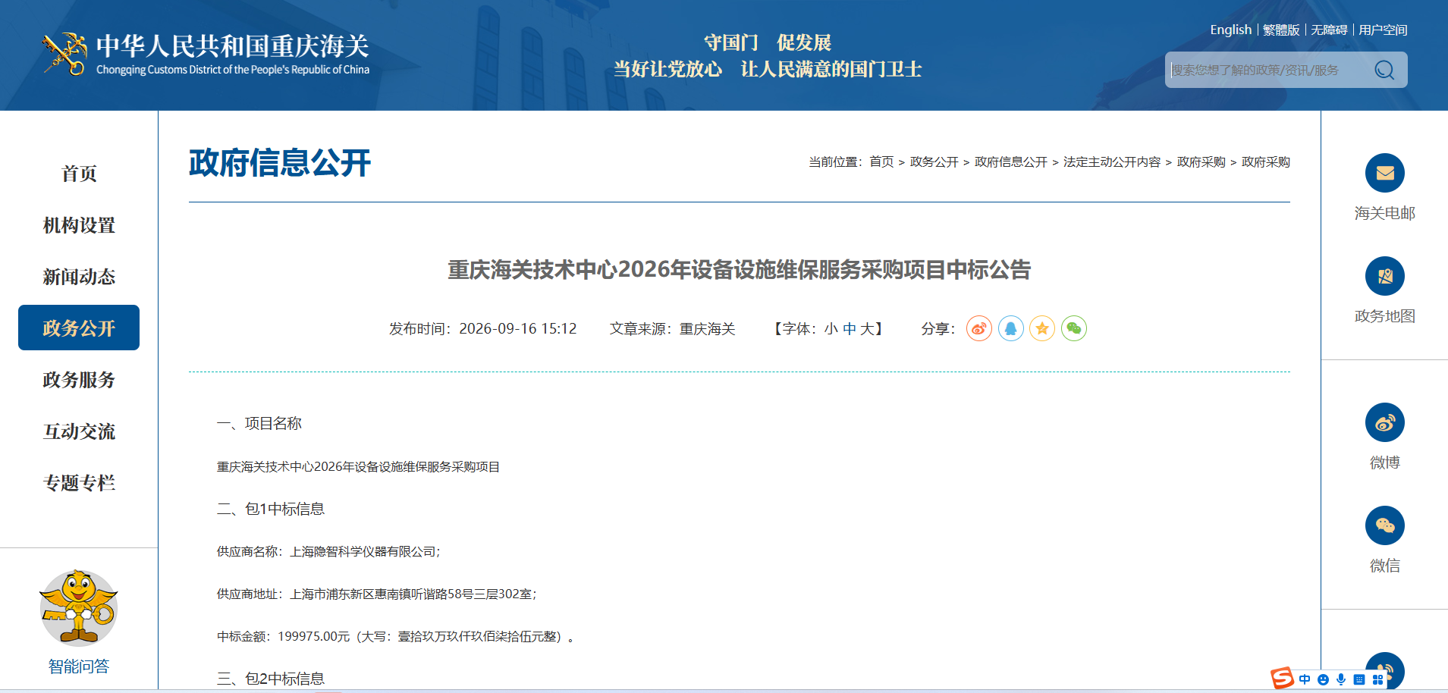Open 法定主动公开内容 breadcrumb link
The width and height of the screenshot is (1448, 693).
pos(1112,161)
